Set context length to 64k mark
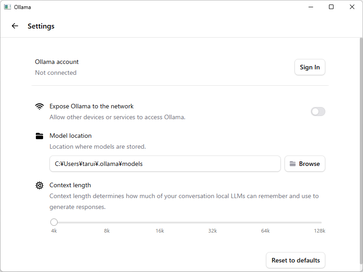 click(x=266, y=223)
